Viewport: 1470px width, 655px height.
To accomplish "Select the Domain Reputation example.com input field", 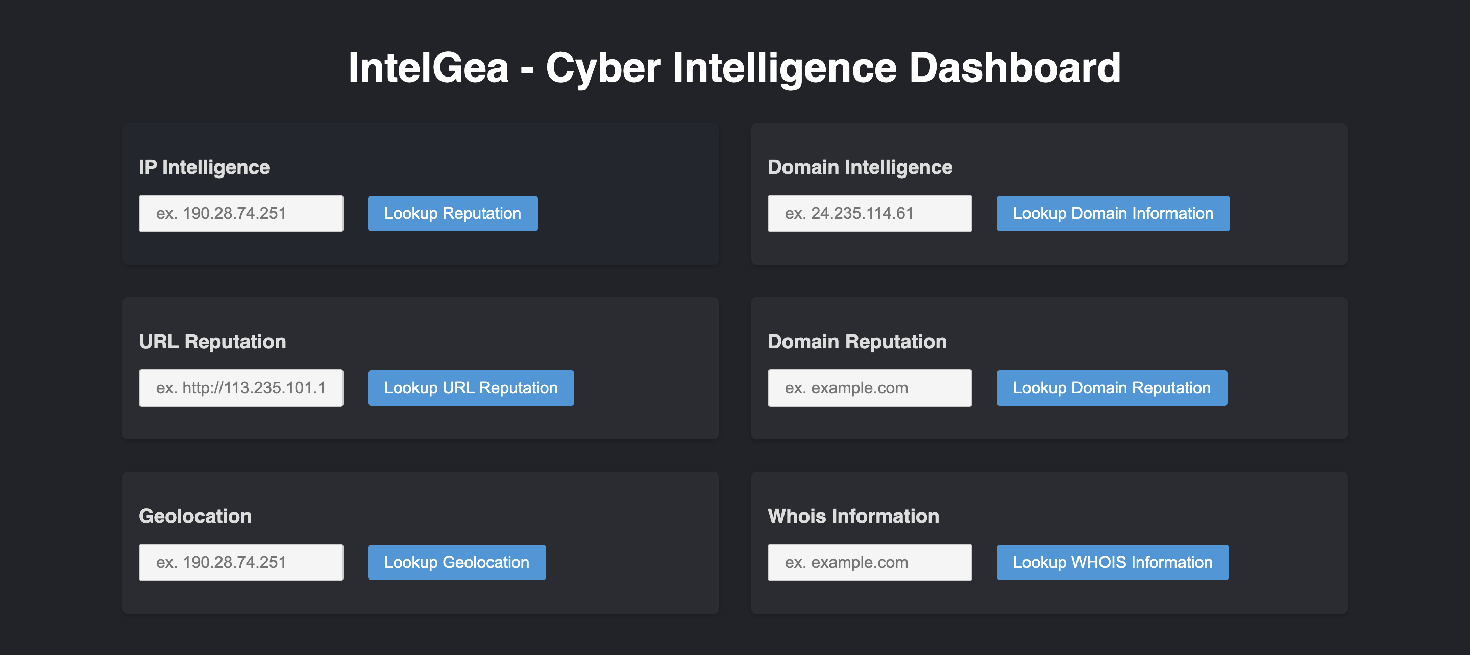I will (870, 387).
